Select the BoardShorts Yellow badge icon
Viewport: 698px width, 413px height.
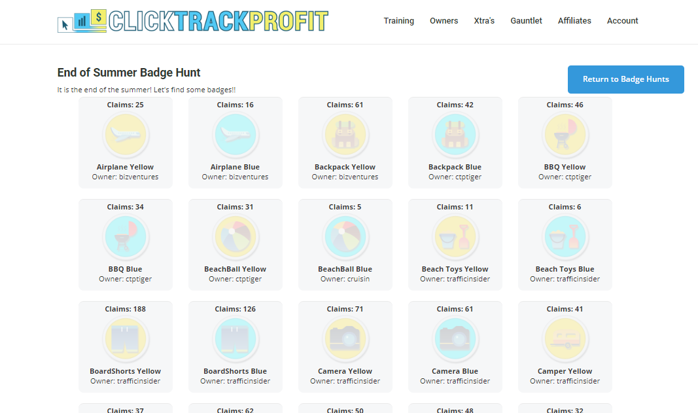(x=126, y=338)
